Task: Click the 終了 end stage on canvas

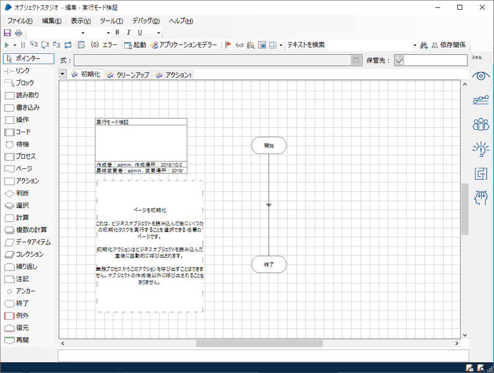Action: click(269, 265)
